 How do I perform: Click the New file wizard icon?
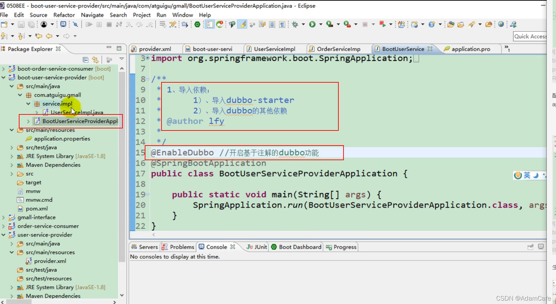tap(4, 24)
